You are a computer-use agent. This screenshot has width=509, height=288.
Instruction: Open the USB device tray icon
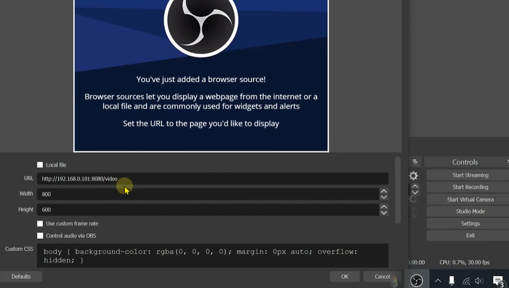(x=451, y=281)
